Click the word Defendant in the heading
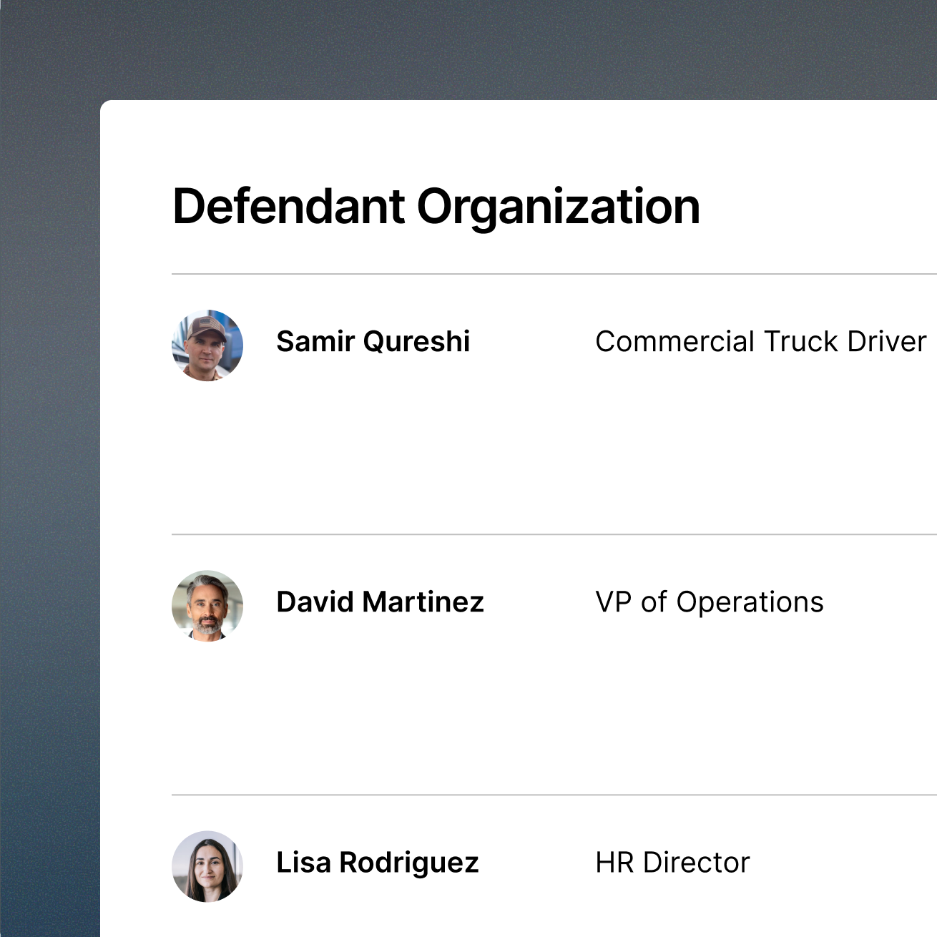 (289, 207)
